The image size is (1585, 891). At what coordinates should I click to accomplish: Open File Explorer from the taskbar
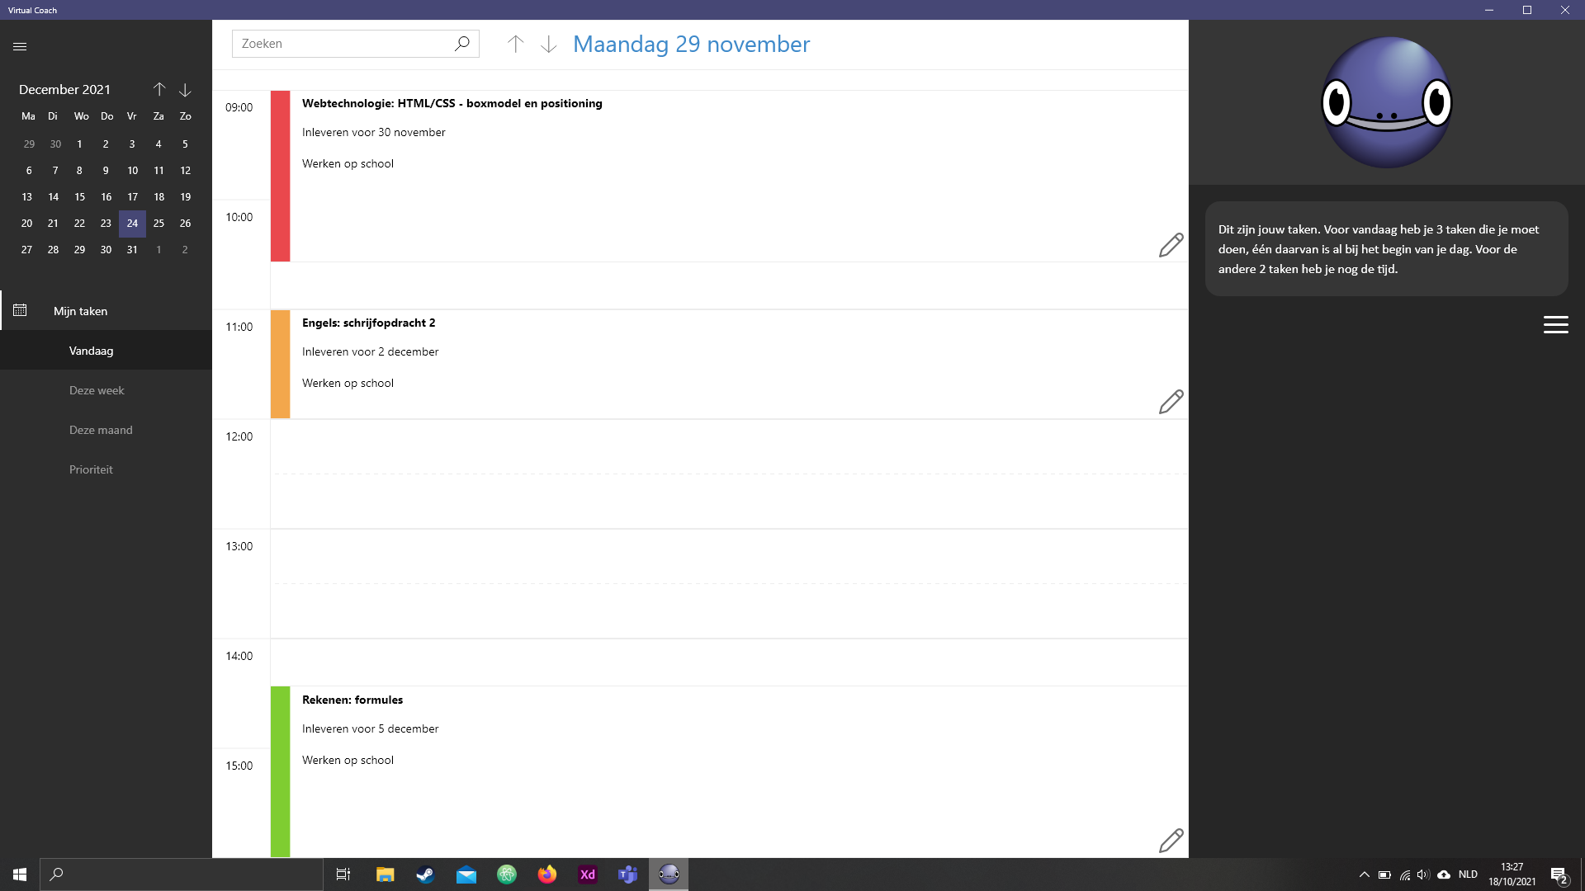coord(385,874)
